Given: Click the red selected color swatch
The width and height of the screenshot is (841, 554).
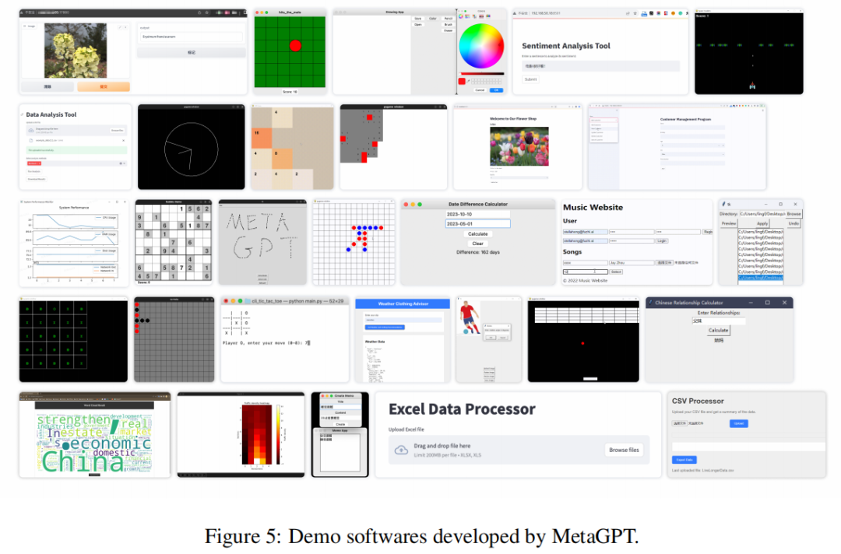Looking at the screenshot, I should pyautogui.click(x=462, y=82).
